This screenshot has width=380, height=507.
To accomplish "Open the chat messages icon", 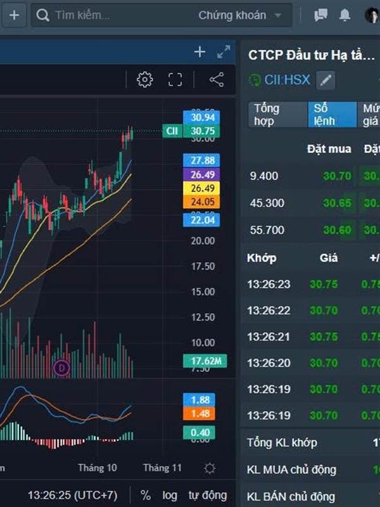I will click(320, 15).
